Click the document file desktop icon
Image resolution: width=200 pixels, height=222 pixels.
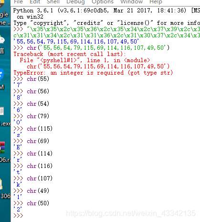2,111
